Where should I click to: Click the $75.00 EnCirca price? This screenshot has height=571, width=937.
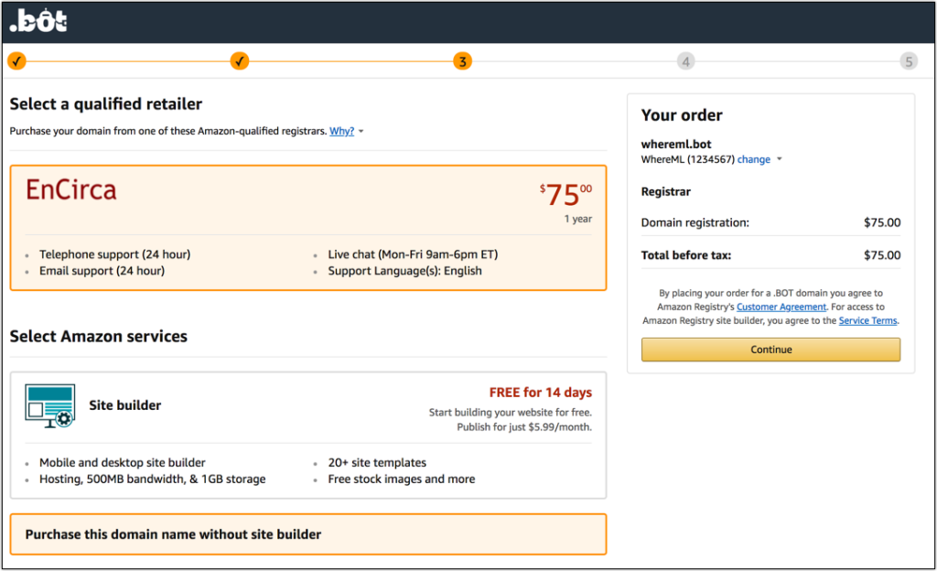(x=565, y=195)
